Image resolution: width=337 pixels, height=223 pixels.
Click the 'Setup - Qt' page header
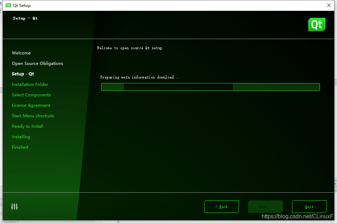(x=25, y=18)
